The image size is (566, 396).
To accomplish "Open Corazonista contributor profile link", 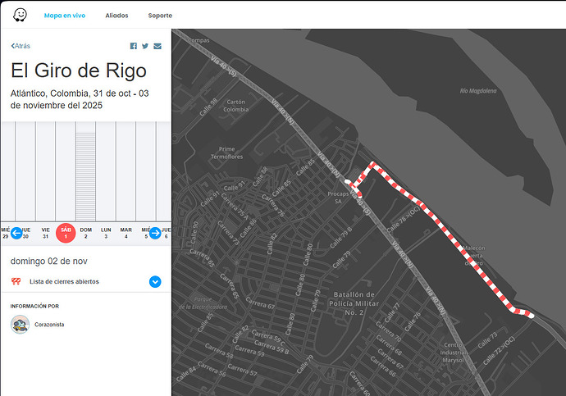I will pos(49,325).
